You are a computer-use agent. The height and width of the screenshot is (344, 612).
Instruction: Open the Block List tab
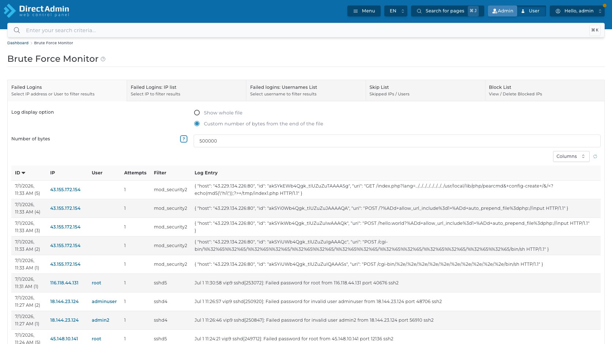[x=545, y=90]
